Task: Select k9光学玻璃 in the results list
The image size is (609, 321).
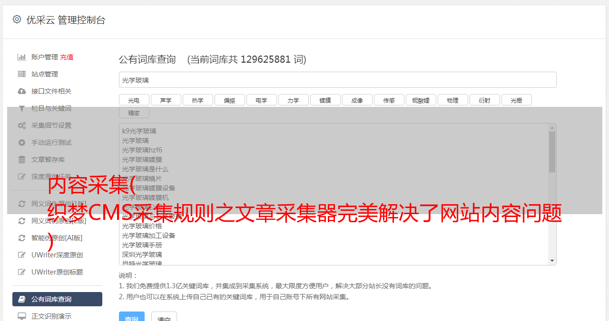Action: [139, 131]
